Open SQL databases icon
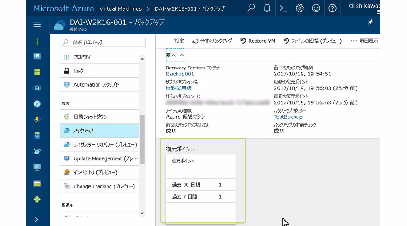 click(x=37, y=136)
